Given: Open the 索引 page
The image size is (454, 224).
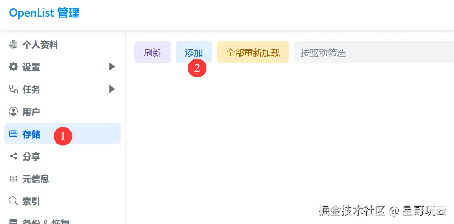Looking at the screenshot, I should (x=63, y=201).
